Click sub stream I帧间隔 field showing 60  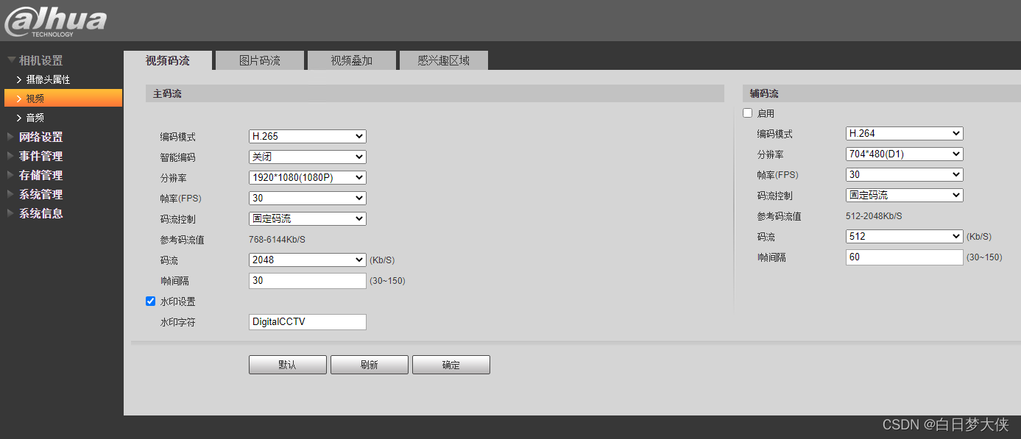tap(905, 257)
